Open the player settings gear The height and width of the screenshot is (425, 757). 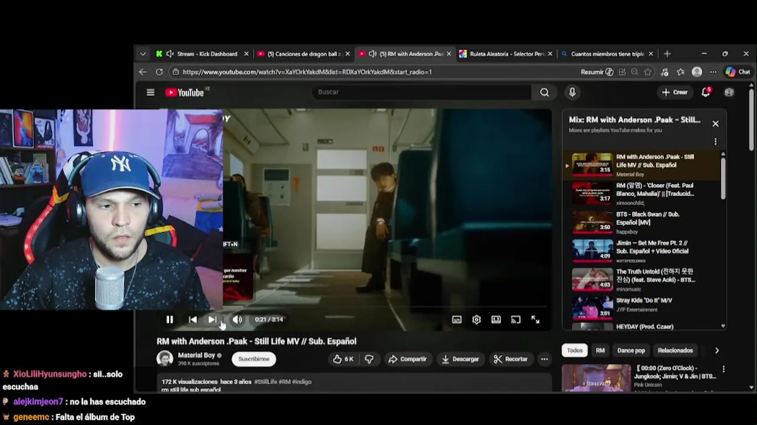(476, 319)
